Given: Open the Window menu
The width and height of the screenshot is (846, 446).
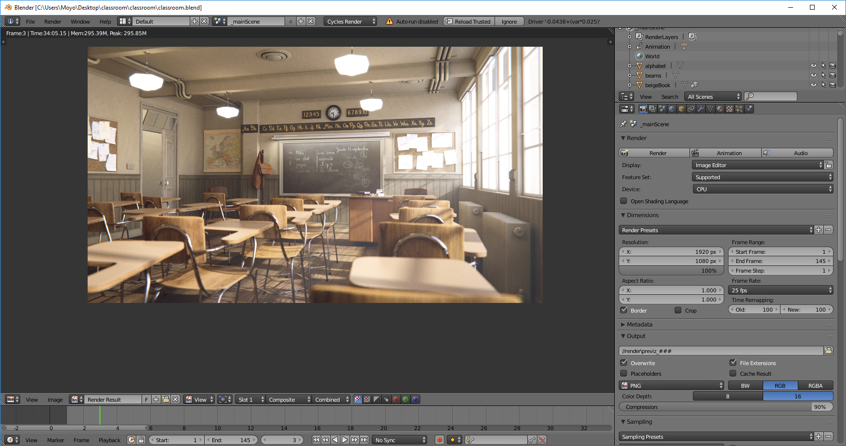Looking at the screenshot, I should coord(80,22).
